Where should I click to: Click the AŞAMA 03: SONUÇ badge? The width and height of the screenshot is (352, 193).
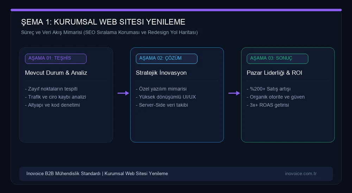pos(277,59)
